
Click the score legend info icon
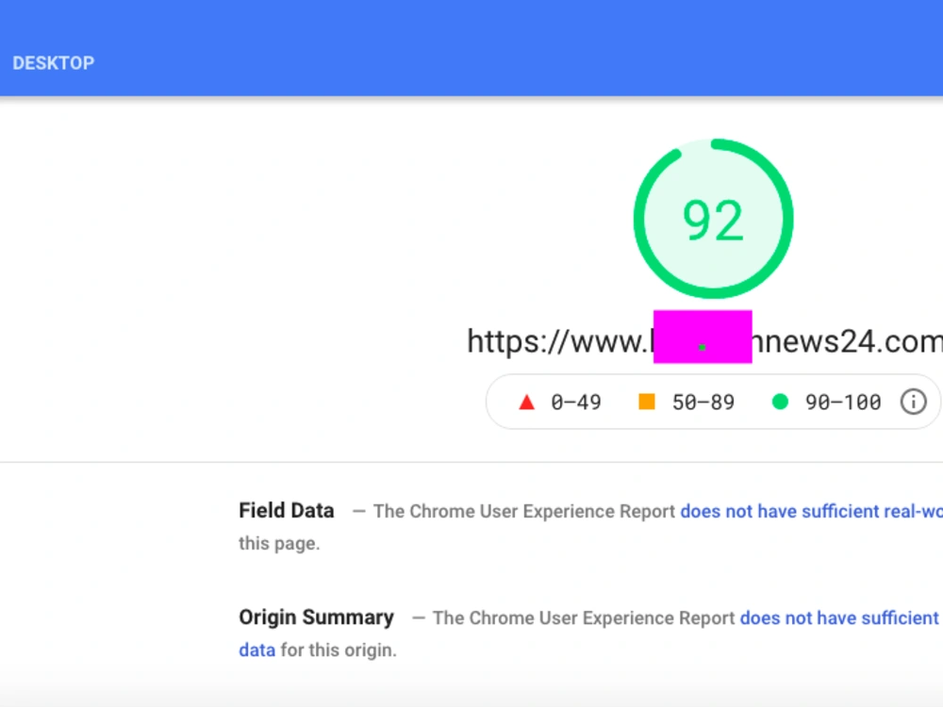click(x=913, y=402)
